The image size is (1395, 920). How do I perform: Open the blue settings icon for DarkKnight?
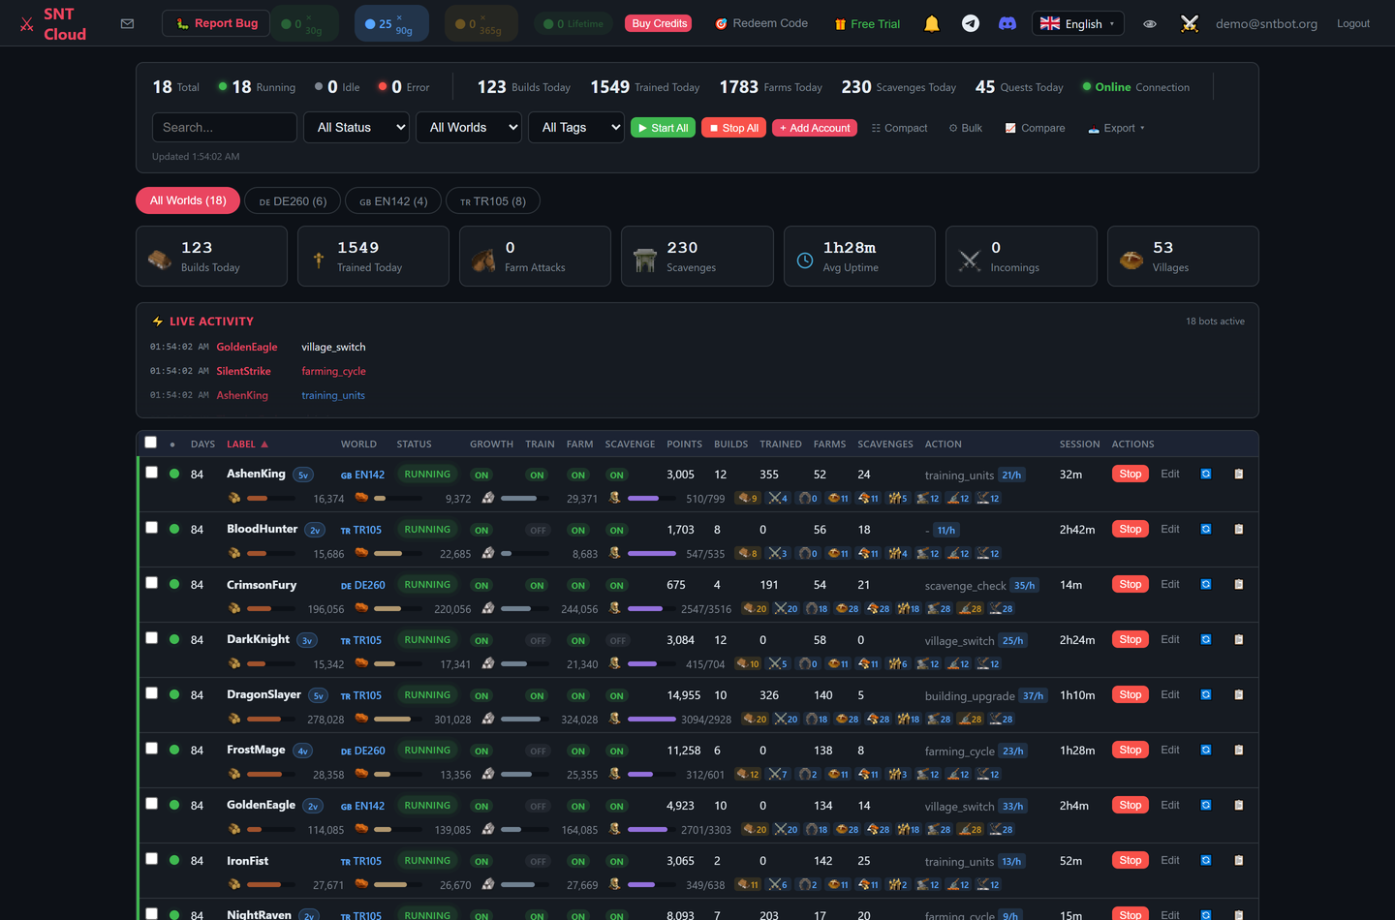pyautogui.click(x=1206, y=639)
